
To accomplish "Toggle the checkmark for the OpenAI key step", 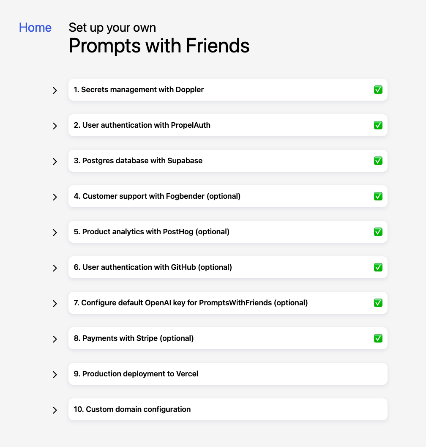I will (x=378, y=303).
